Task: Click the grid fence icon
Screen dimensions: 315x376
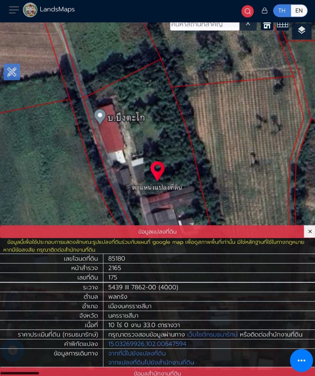Action: pyautogui.click(x=283, y=25)
